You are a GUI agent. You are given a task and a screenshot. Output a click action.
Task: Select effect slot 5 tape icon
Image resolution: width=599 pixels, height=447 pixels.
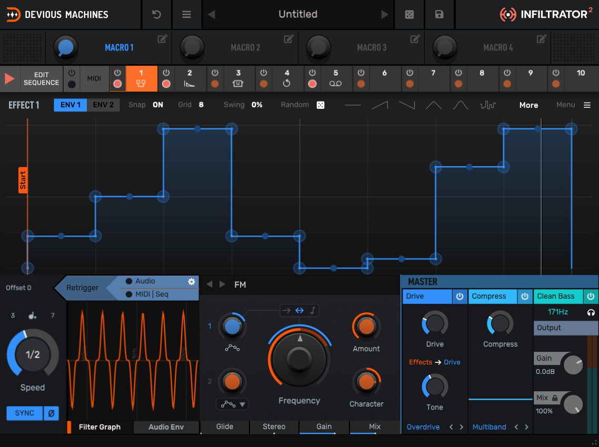335,84
